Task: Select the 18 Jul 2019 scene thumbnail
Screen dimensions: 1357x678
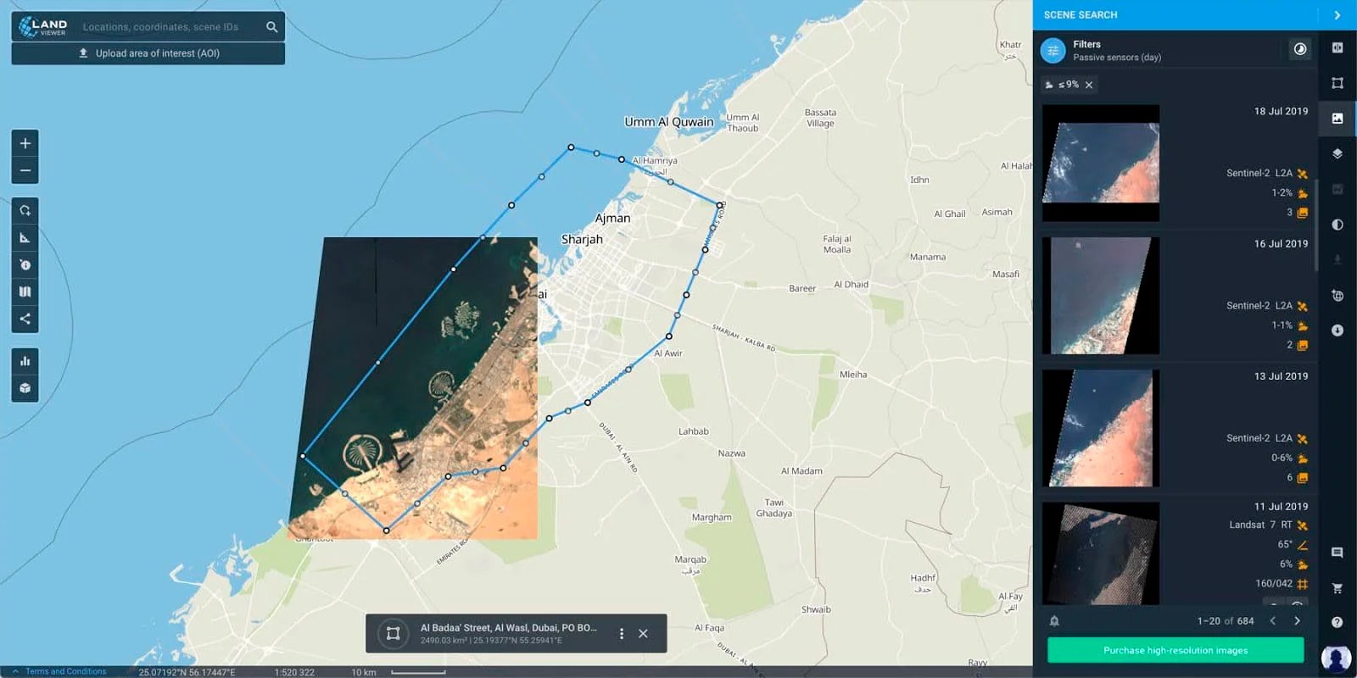Action: pyautogui.click(x=1101, y=163)
